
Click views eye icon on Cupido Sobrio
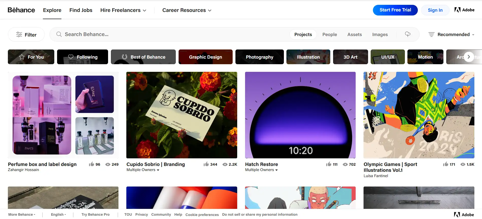pyautogui.click(x=225, y=164)
